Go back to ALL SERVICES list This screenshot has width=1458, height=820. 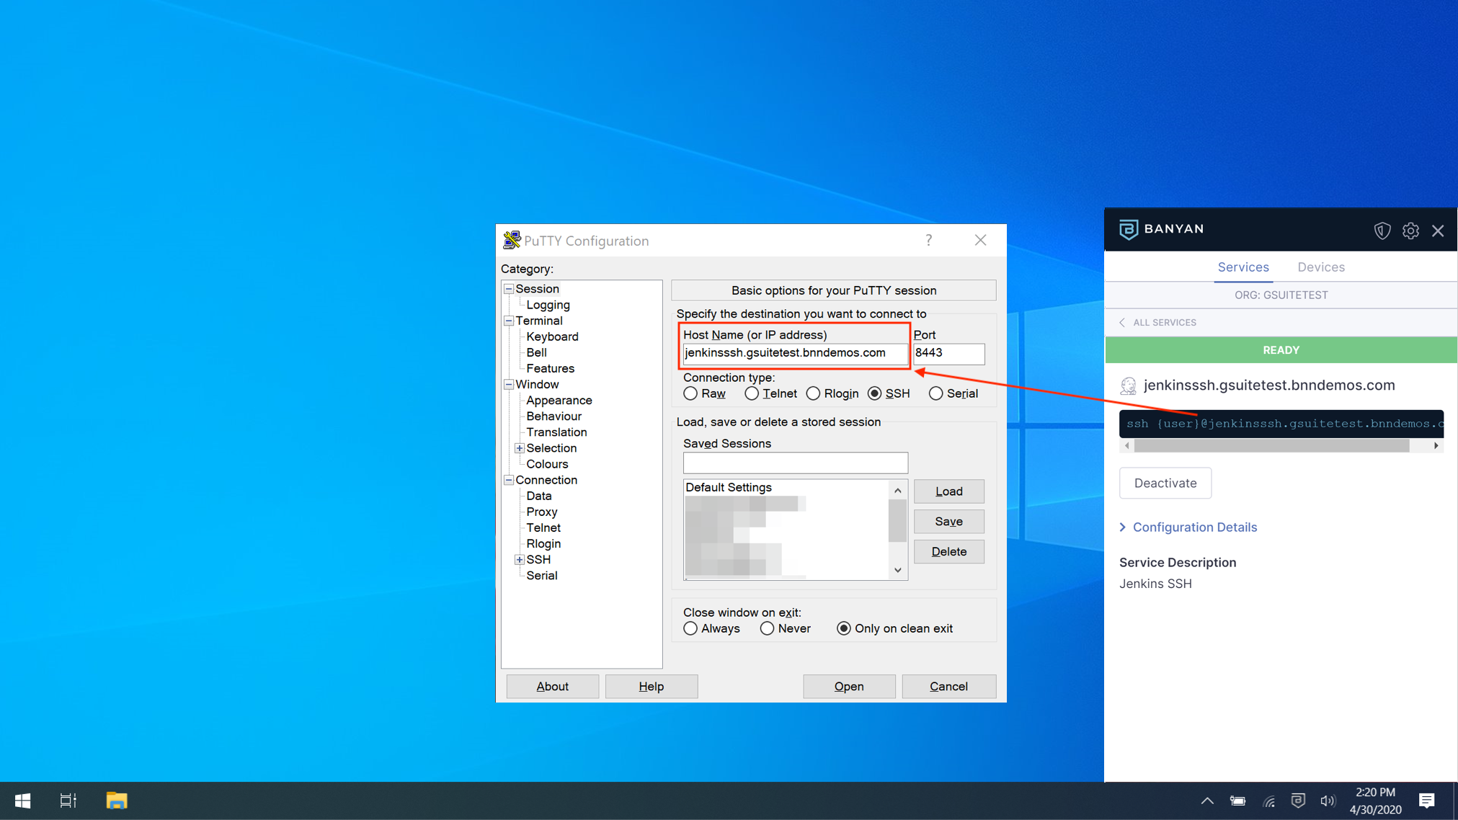point(1157,323)
